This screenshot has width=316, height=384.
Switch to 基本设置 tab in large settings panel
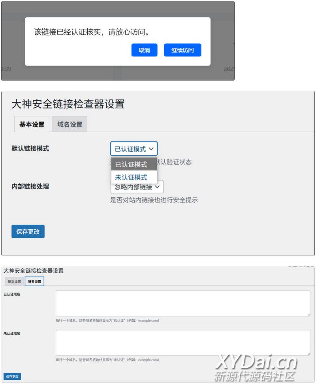click(32, 124)
